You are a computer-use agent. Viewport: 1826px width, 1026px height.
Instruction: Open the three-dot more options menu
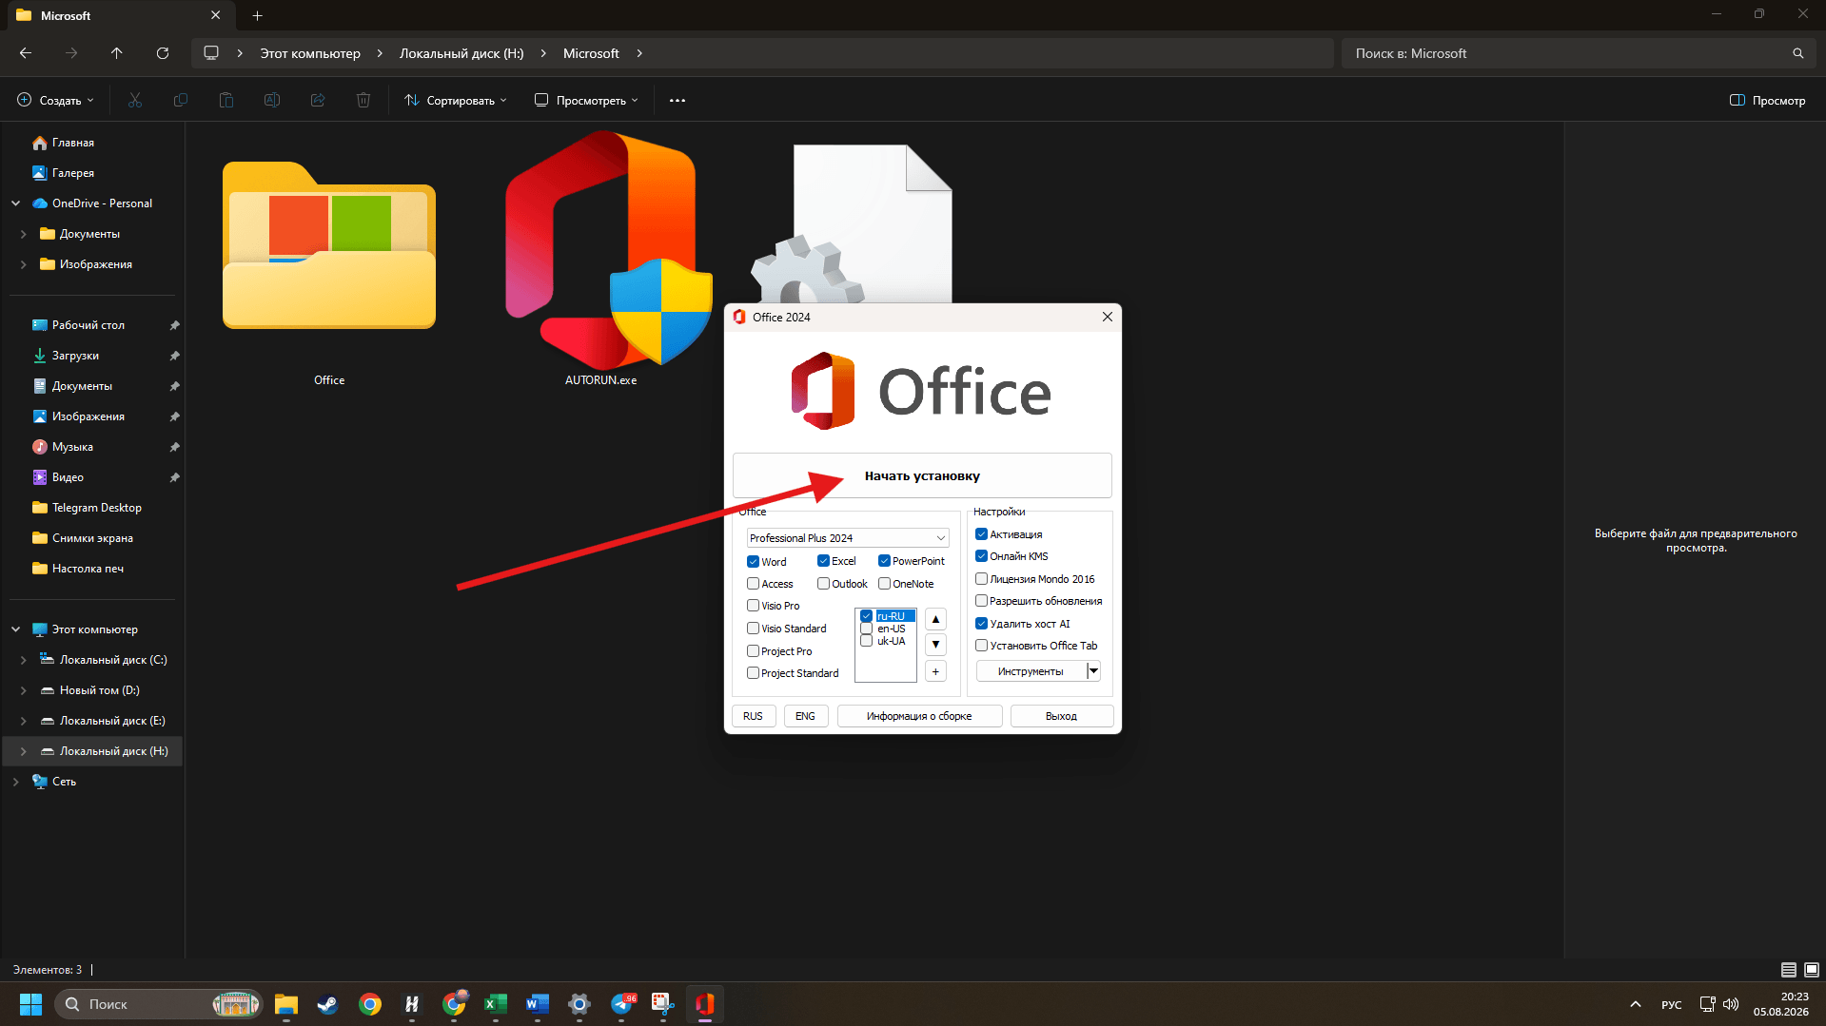click(677, 100)
